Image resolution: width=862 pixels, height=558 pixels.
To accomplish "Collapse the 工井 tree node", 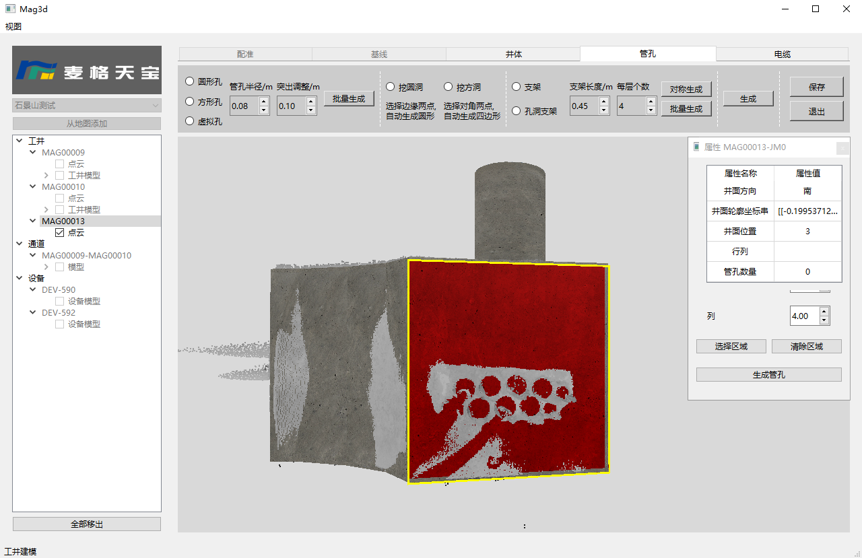I will coord(19,141).
